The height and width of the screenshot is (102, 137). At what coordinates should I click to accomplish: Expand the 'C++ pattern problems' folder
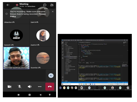point(69,48)
